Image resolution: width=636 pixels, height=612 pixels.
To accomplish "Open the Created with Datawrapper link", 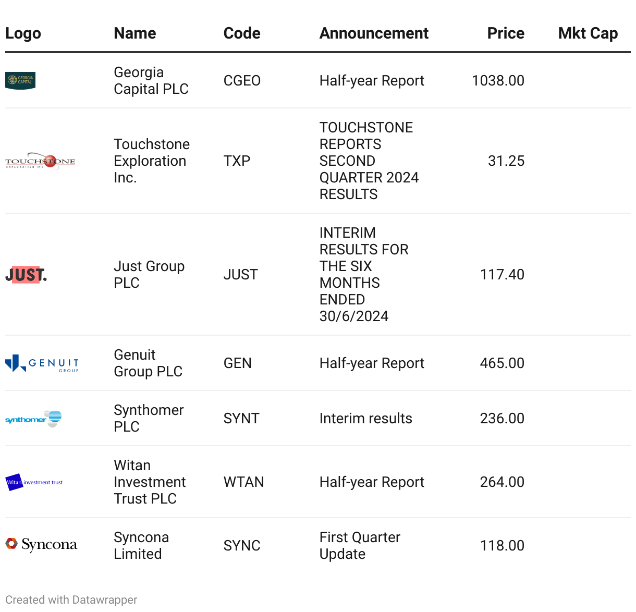I will 71,600.
